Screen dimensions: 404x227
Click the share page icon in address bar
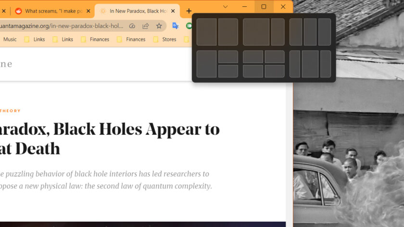pyautogui.click(x=146, y=26)
